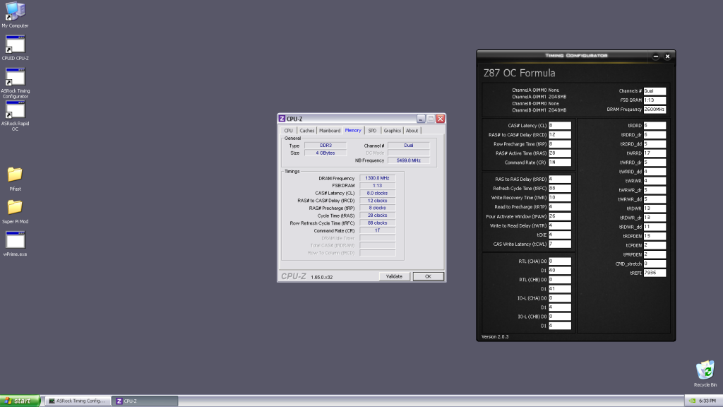This screenshot has height=407, width=723.
Task: Click the RTL (CHB) D1 field showing 41
Action: [x=560, y=289]
